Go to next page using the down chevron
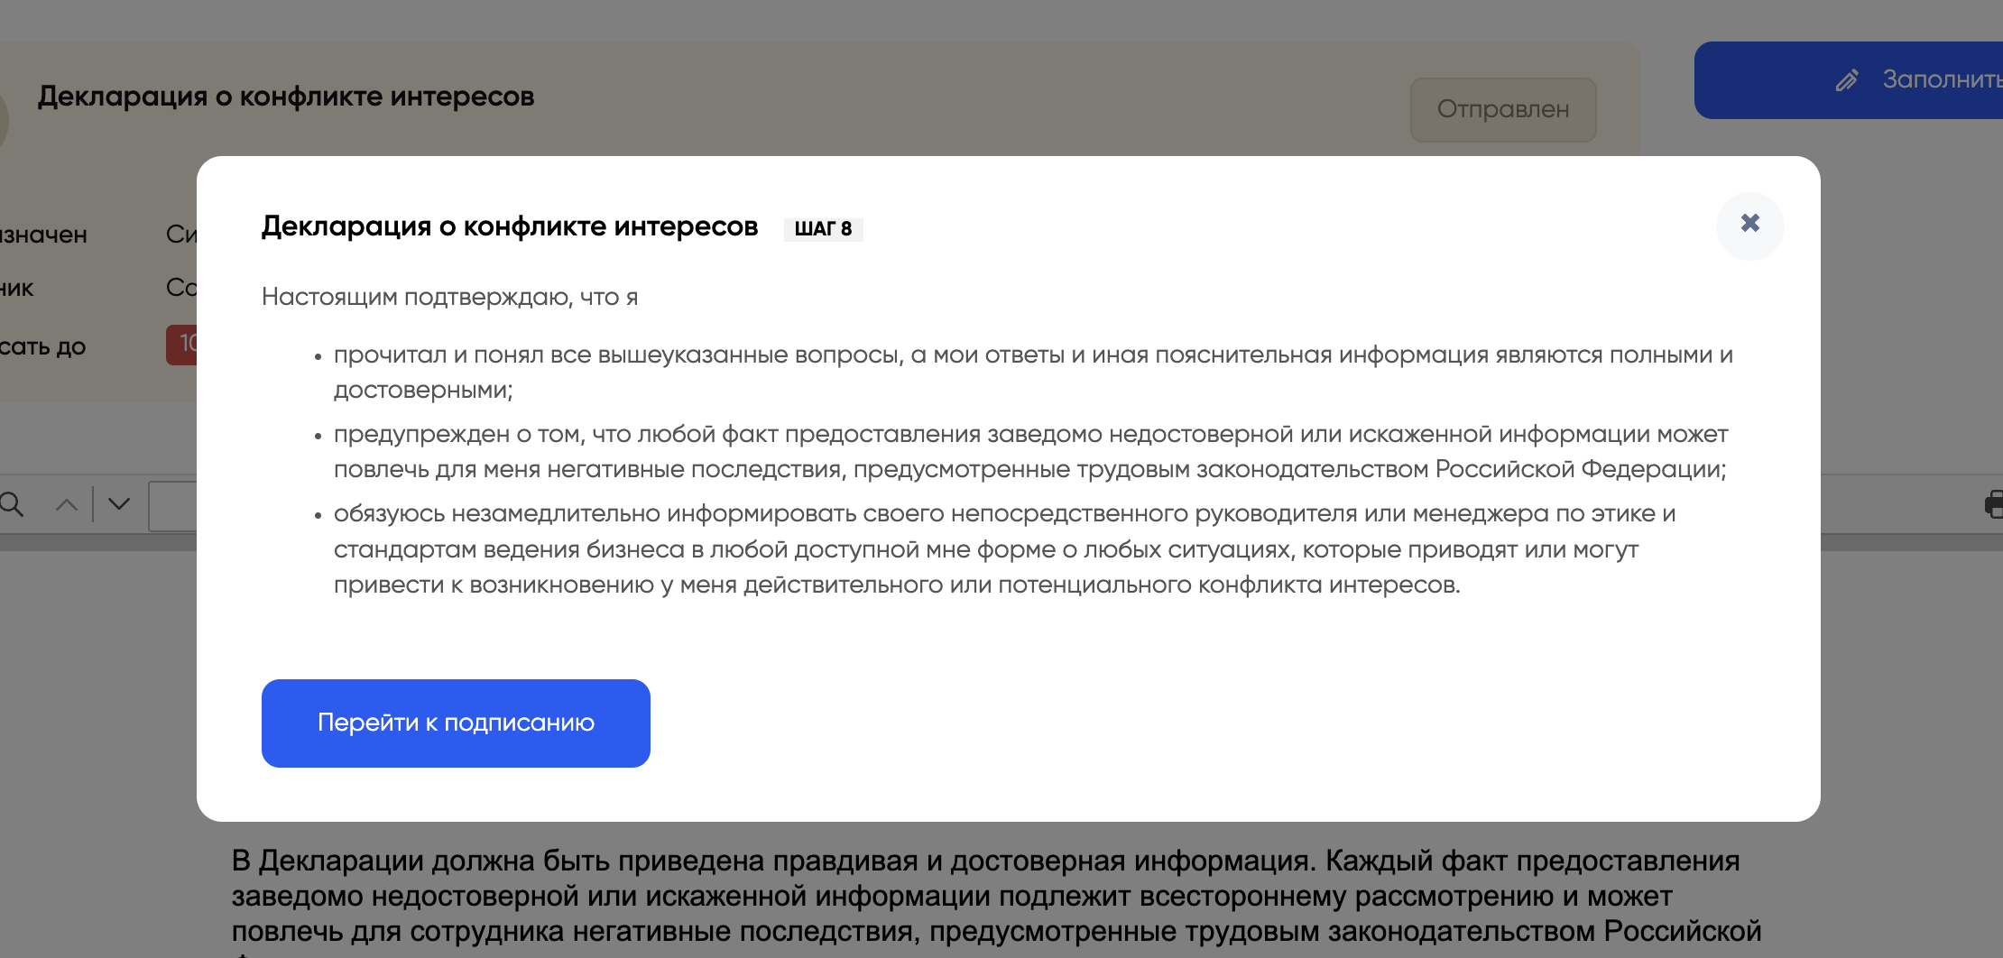Screen dimensions: 2003x958 (119, 503)
